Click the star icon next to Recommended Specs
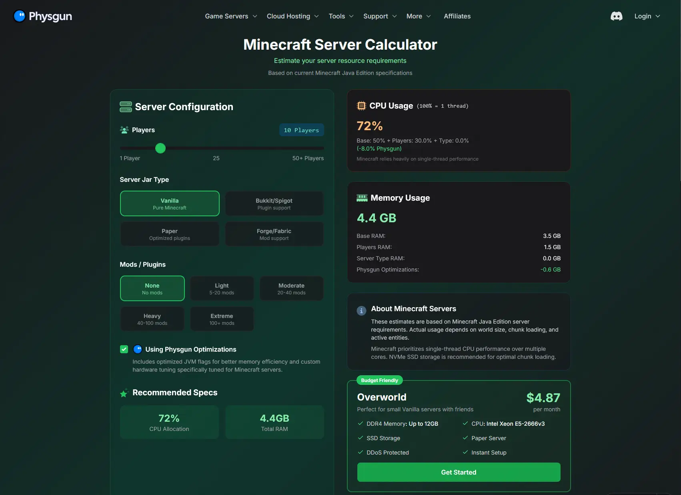 coord(124,393)
